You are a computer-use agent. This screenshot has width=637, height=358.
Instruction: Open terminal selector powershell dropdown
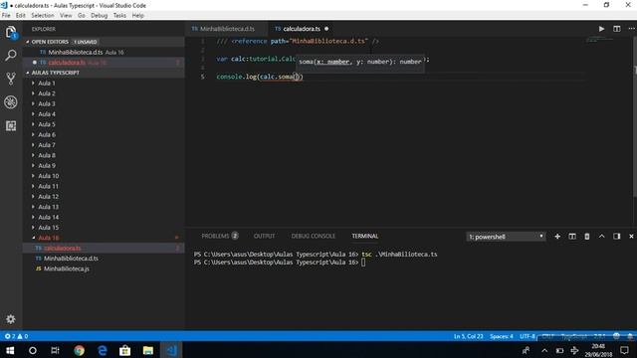(506, 237)
